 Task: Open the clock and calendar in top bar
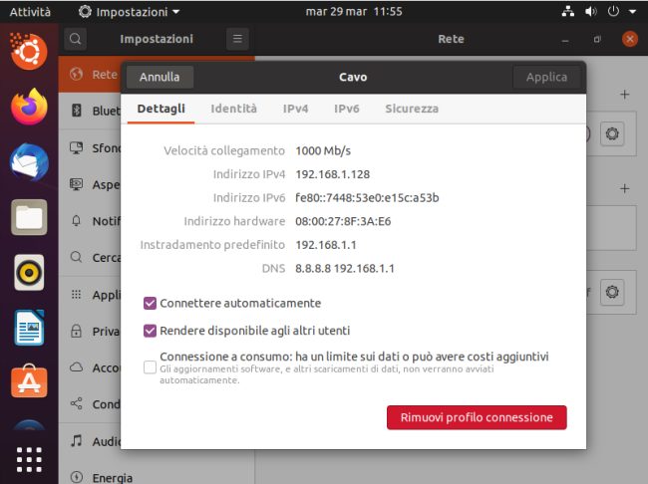(354, 12)
